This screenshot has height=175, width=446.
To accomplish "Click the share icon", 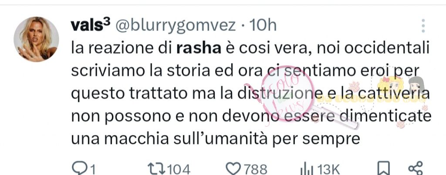I will pos(416,168).
